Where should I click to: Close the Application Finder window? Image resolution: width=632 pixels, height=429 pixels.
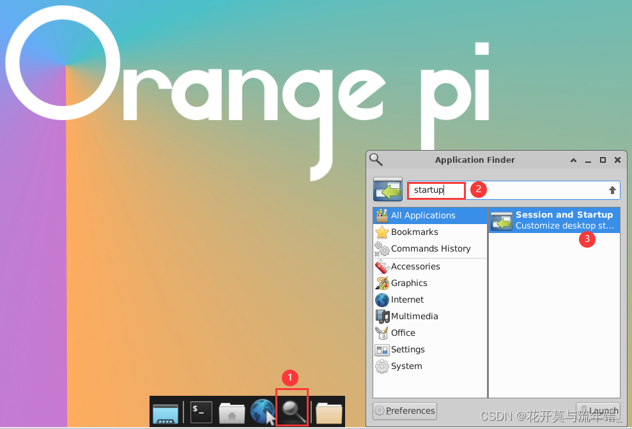coord(617,160)
